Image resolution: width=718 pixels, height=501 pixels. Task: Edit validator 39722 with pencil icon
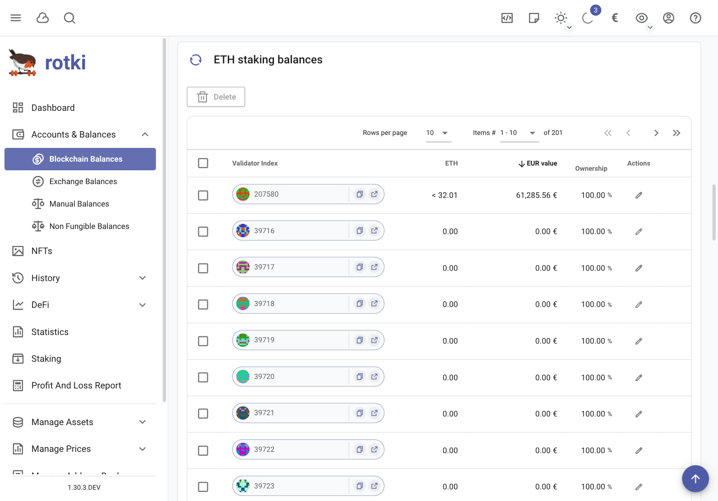coord(639,451)
